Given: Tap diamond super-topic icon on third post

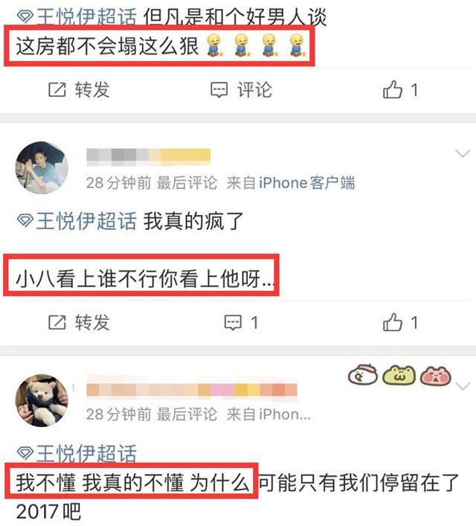Looking at the screenshot, I should (x=25, y=453).
